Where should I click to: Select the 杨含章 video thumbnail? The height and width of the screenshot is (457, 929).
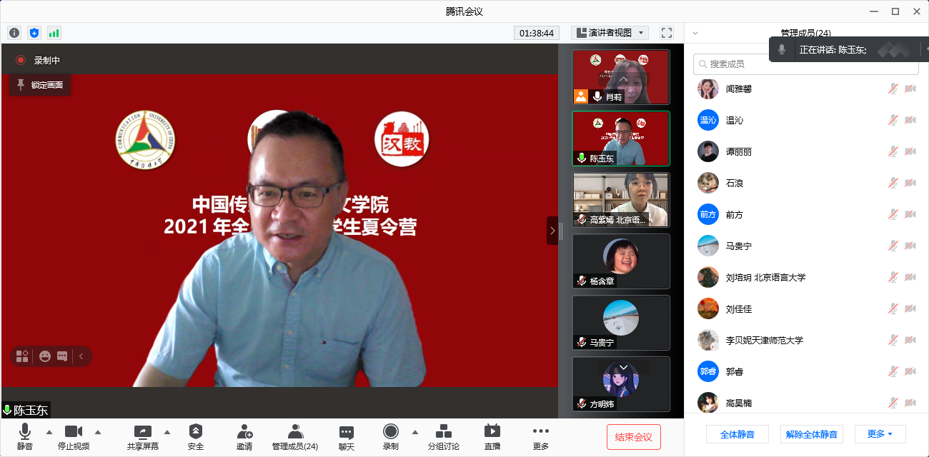click(x=620, y=261)
